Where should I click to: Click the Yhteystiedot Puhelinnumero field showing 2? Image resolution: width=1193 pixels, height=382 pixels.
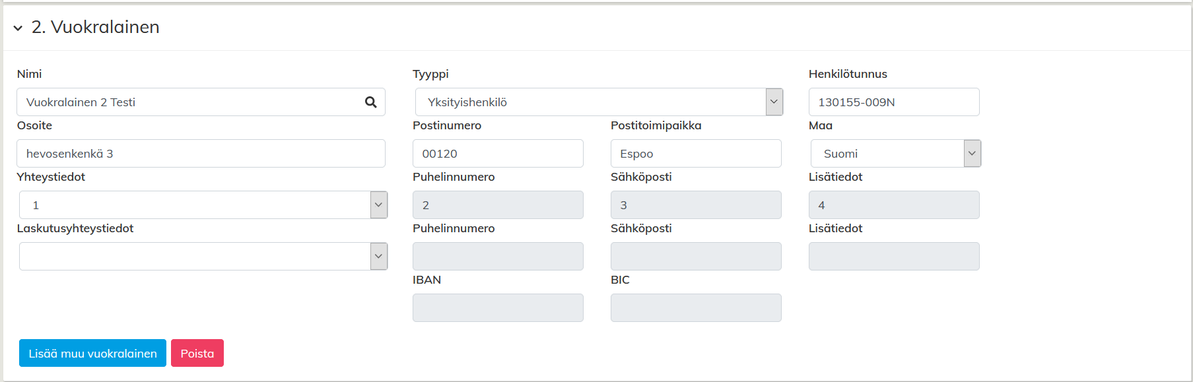click(x=497, y=205)
